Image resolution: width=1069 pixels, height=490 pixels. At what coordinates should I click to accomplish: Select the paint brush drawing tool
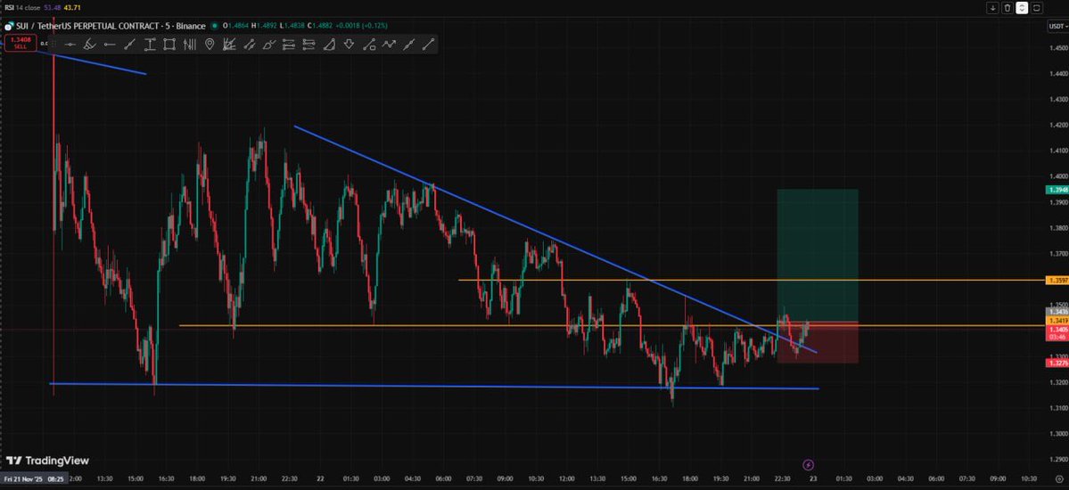coord(269,45)
